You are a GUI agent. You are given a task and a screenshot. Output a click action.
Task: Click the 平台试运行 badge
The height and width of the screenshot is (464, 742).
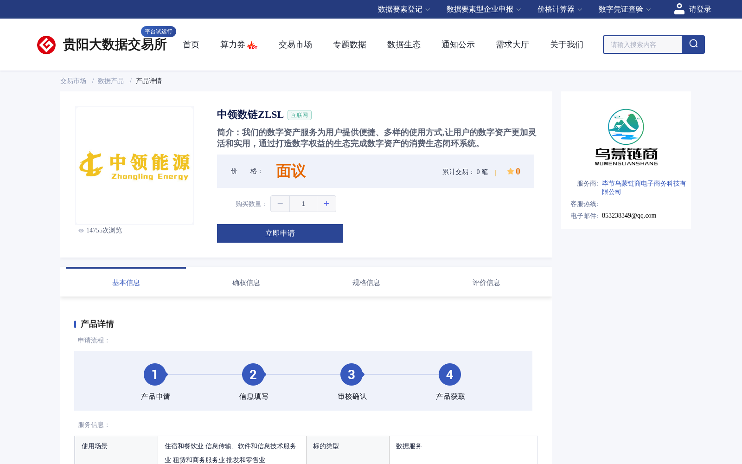click(159, 32)
